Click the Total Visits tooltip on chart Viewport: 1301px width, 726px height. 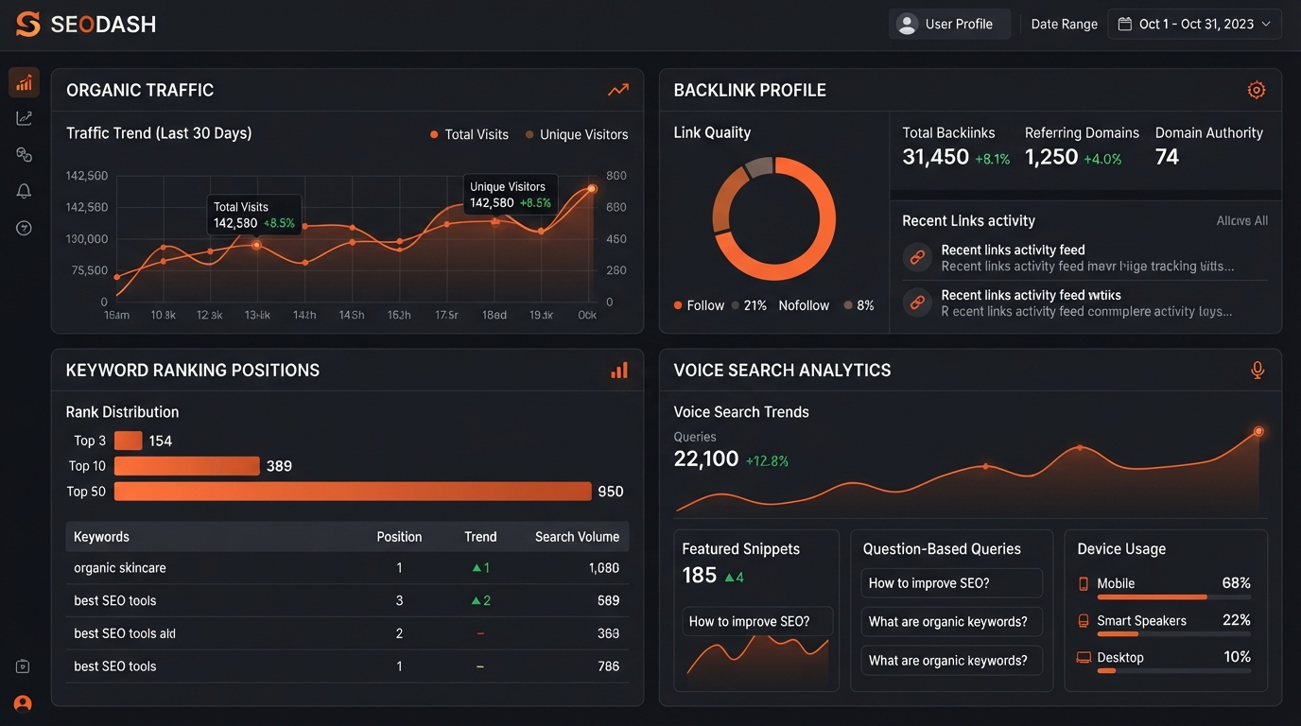tap(254, 216)
